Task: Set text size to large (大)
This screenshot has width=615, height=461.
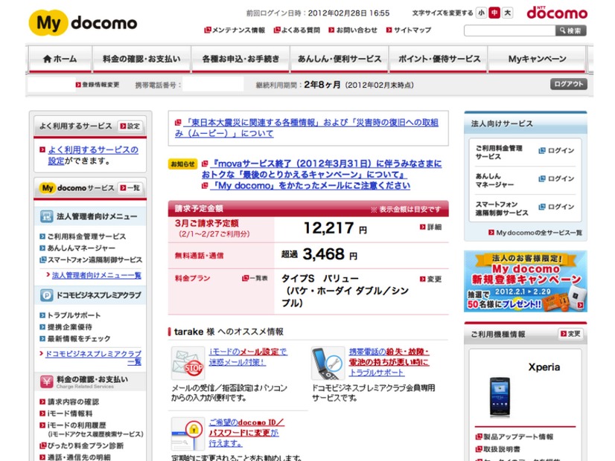Action: click(x=508, y=13)
